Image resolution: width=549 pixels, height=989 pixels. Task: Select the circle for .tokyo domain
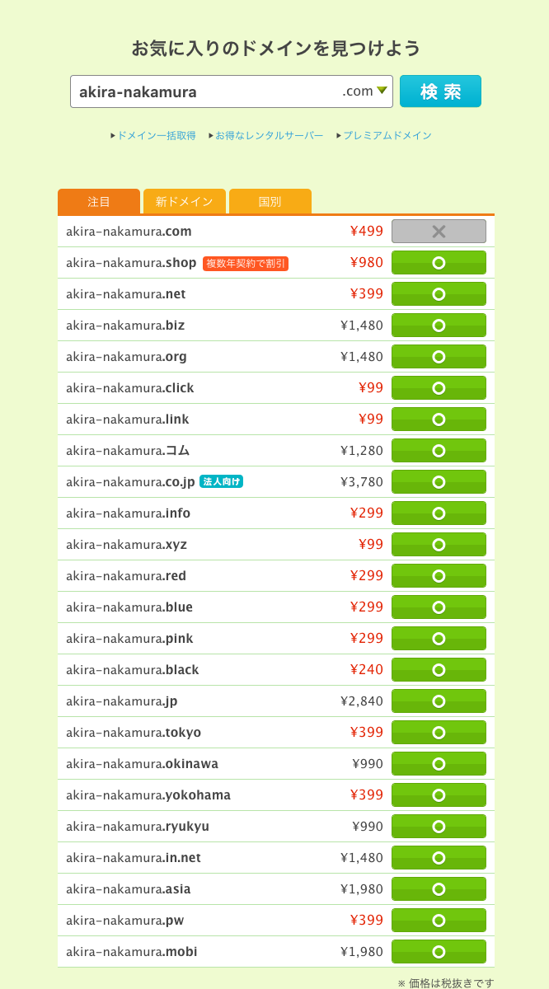click(439, 733)
